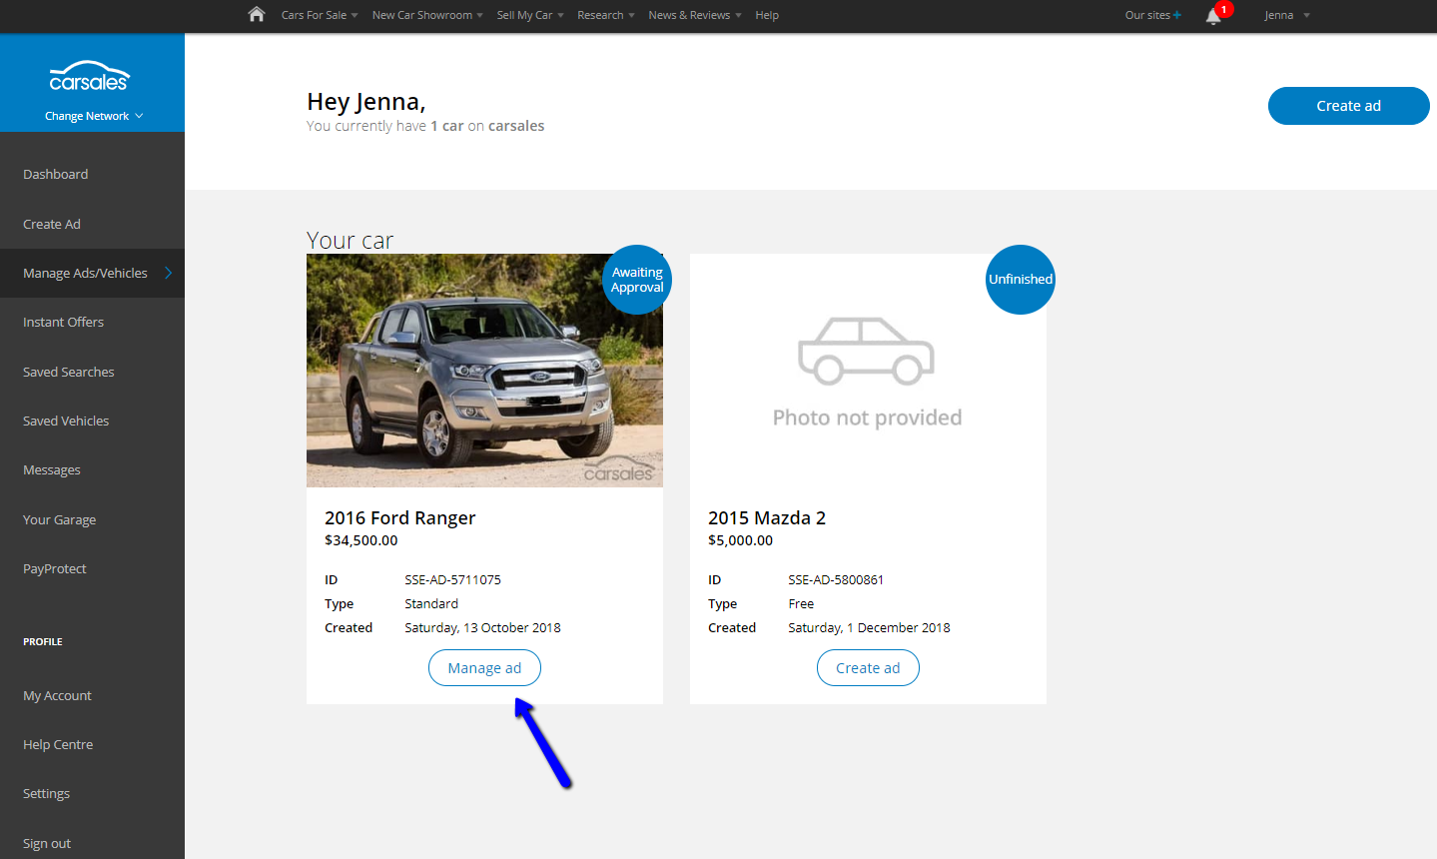Click Manage ad for Ford Ranger

[484, 668]
